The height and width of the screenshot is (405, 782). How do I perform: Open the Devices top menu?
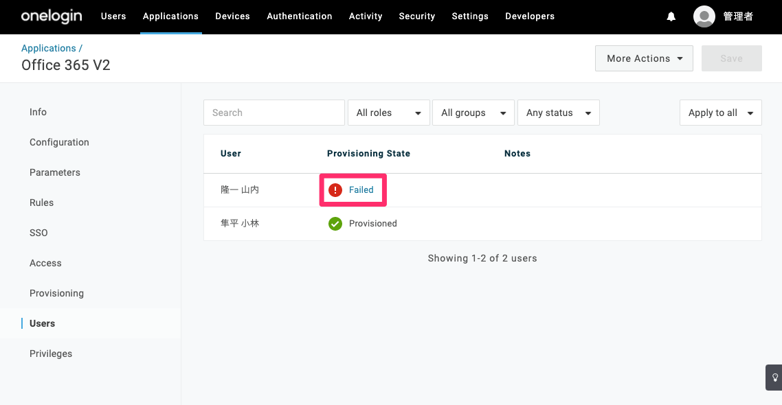(x=232, y=16)
